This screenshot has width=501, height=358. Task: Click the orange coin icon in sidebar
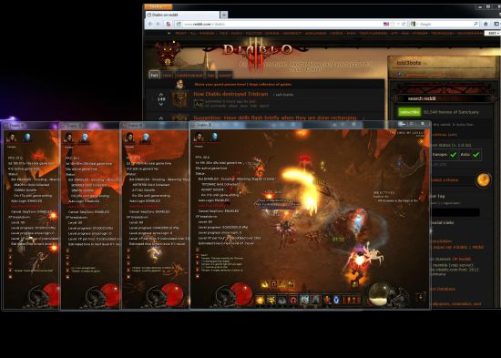[483, 180]
